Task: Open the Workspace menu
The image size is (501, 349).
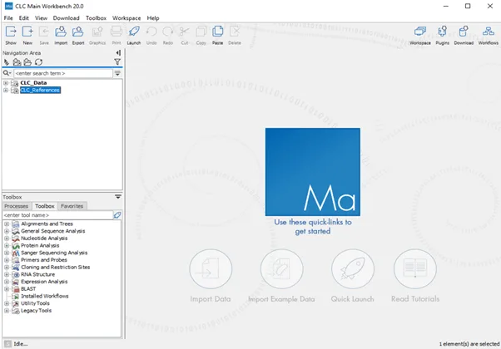Action: pos(126,18)
